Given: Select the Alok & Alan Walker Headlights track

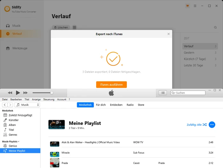Looking at the screenshot, I should pyautogui.click(x=90, y=142).
